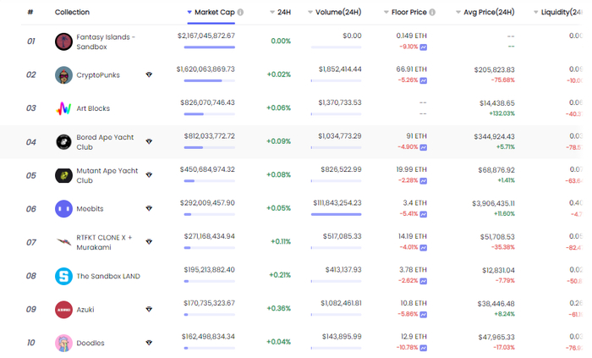Open the RTFKT CLONE X logo
Viewport: 592px width, 358px height.
coord(63,242)
